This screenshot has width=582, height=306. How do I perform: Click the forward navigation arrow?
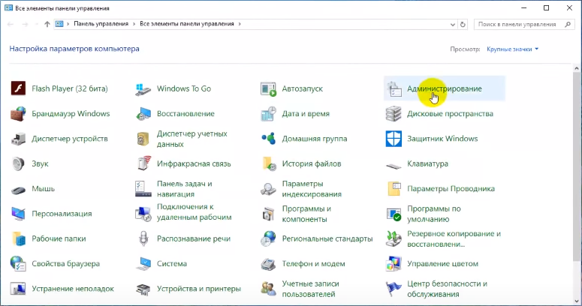[x=25, y=24]
